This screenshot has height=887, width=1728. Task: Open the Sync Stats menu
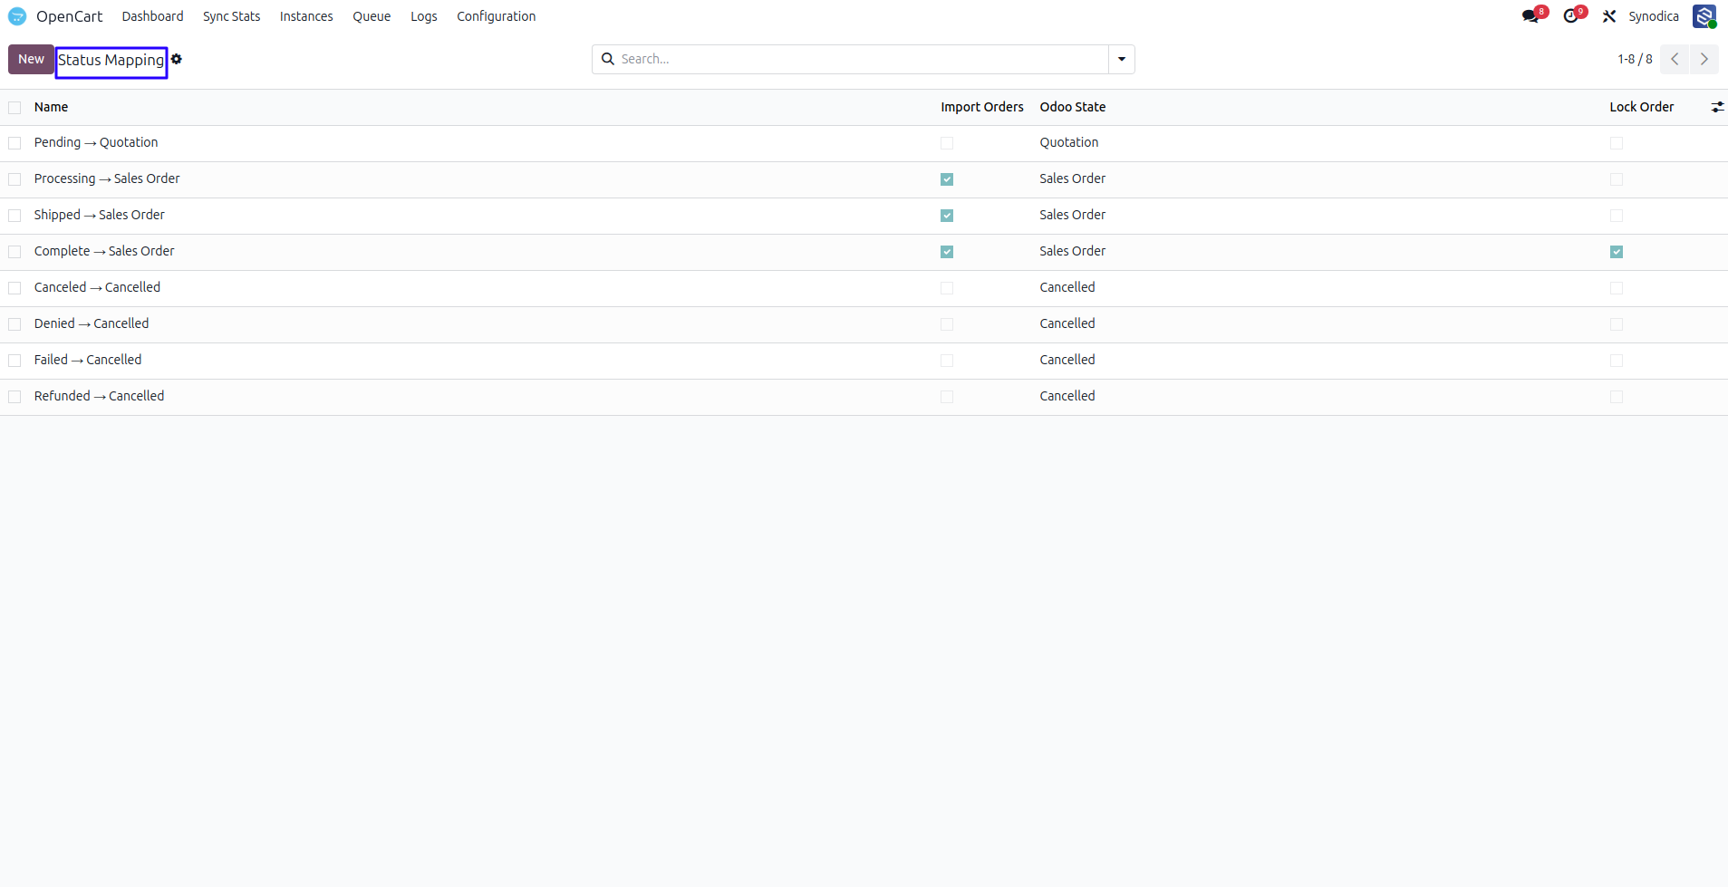point(231,16)
